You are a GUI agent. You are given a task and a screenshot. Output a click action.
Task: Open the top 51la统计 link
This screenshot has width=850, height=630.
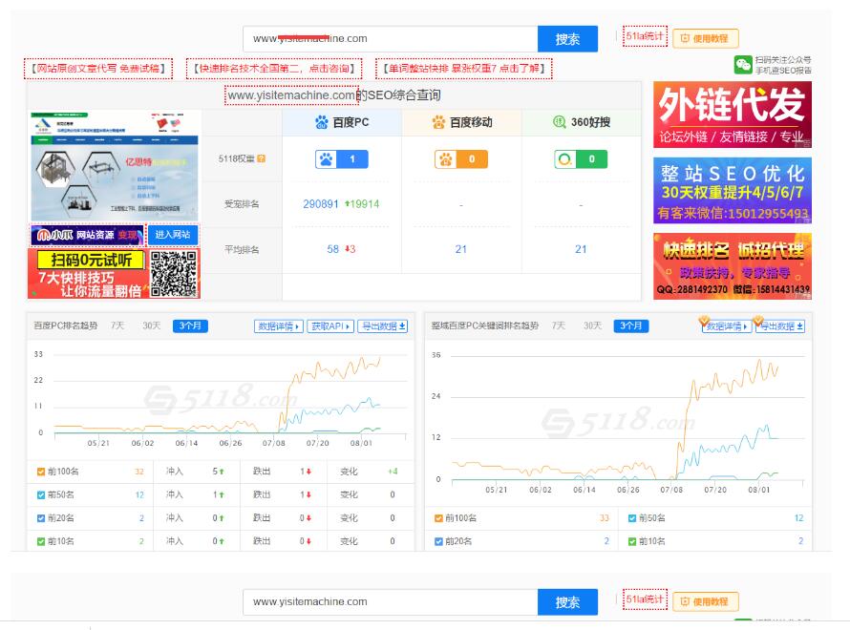coord(645,36)
